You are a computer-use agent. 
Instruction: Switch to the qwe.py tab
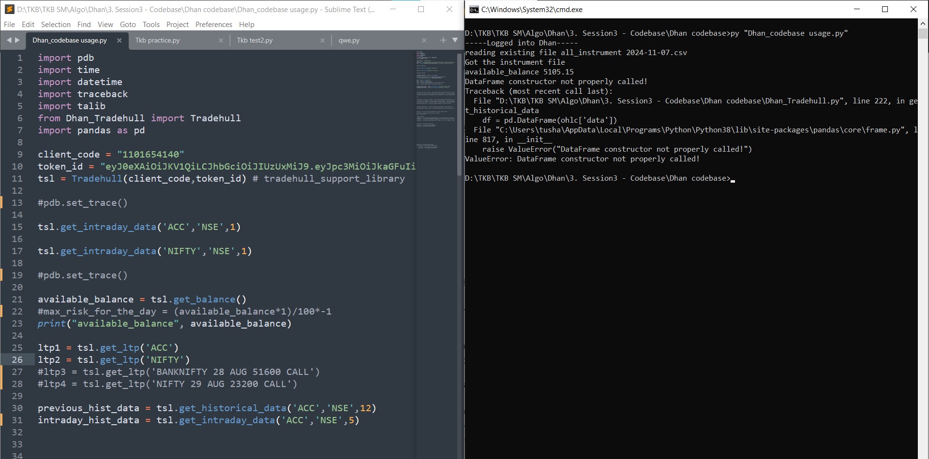(349, 41)
